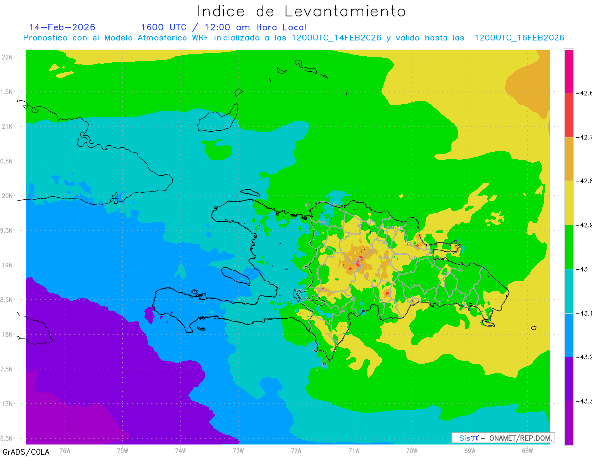592x457 pixels.
Task: Pick the pink swatch atop the color legend
Action: tap(569, 71)
